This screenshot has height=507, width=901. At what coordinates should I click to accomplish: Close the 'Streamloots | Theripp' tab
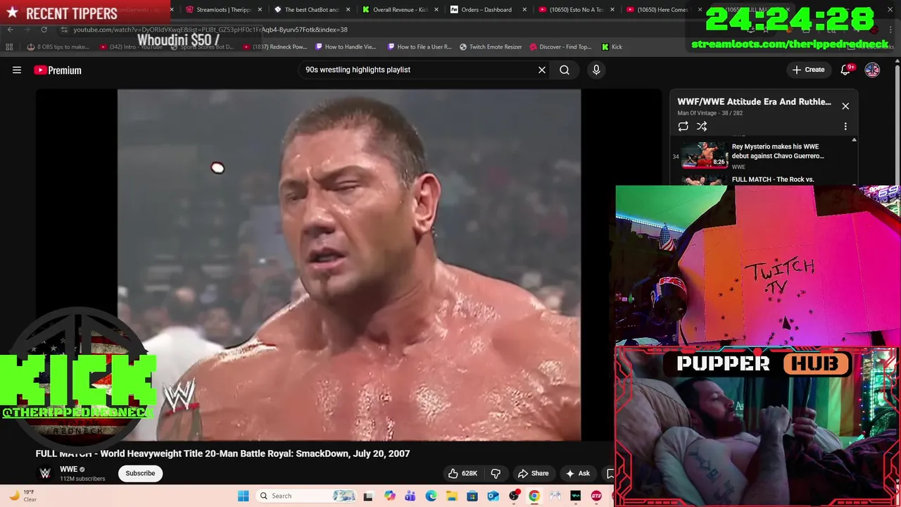(x=260, y=10)
